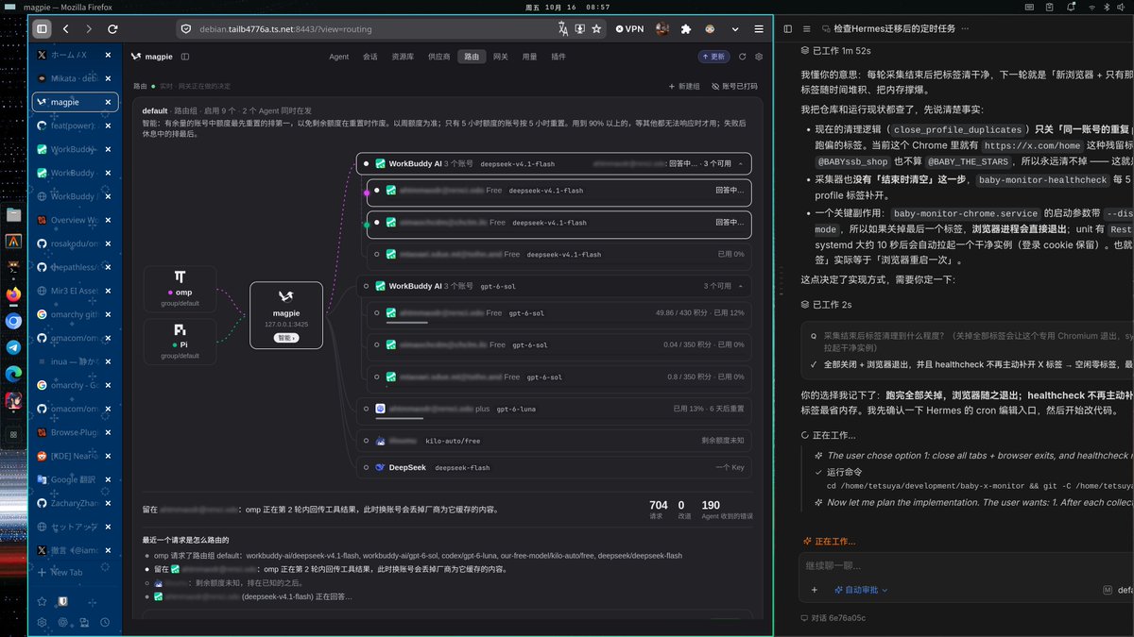Collapse the WorkBuddy AI gpt-6-sol group
The image size is (1134, 637).
tap(741, 286)
